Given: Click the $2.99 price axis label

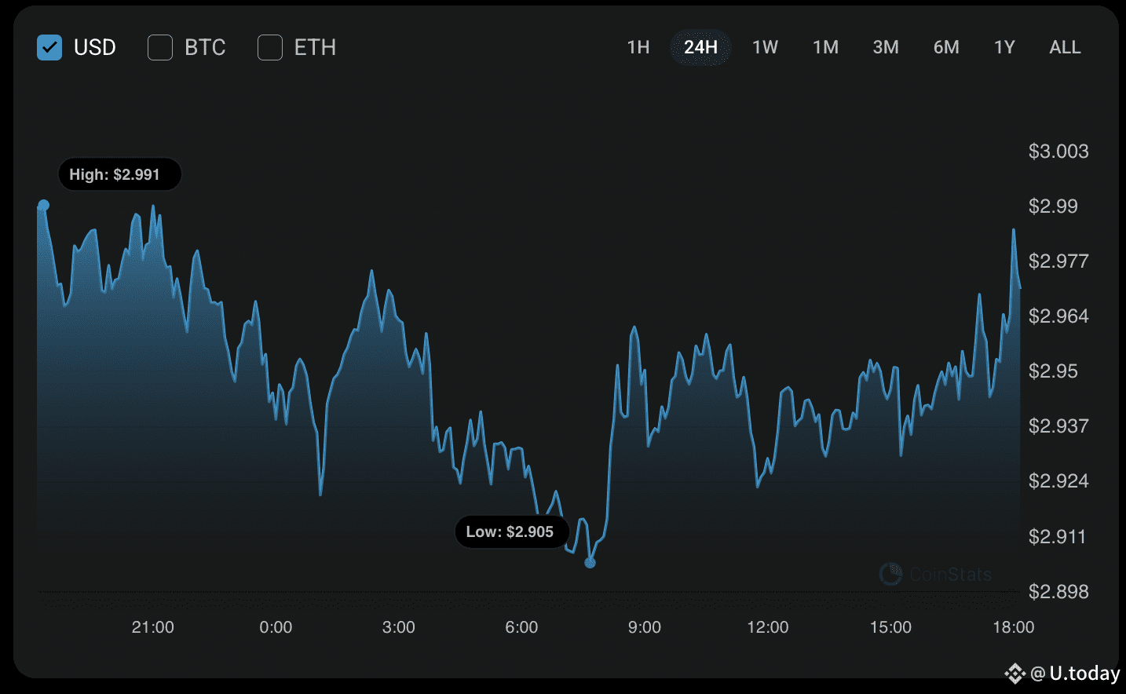Looking at the screenshot, I should point(1053,206).
